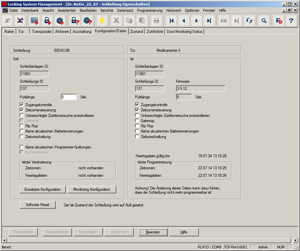Go to the first record
The width and height of the screenshot is (300, 251).
point(171,21)
